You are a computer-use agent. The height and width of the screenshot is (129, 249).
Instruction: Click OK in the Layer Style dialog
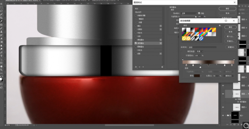(x=227, y=8)
